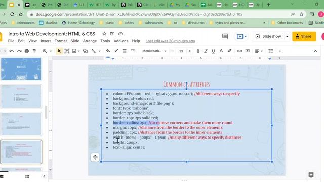Click the Redo icon in toolbar

[19, 51]
